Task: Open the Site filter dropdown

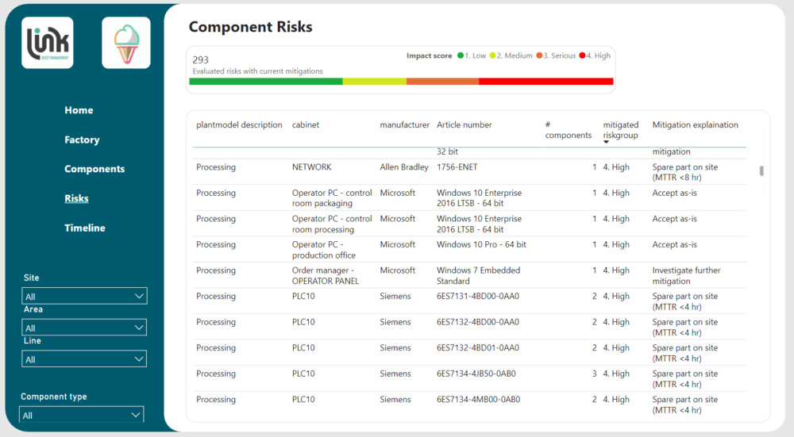Action: [84, 296]
